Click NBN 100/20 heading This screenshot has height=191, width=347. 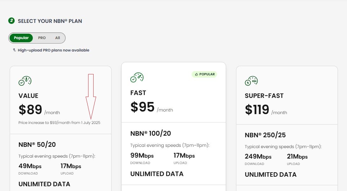pos(151,133)
